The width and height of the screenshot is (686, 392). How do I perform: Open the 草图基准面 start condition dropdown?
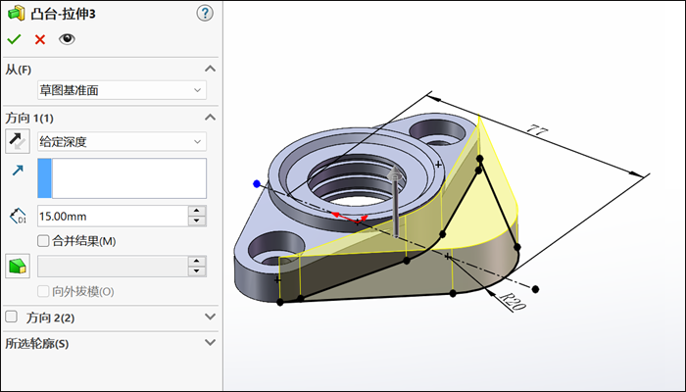point(122,90)
